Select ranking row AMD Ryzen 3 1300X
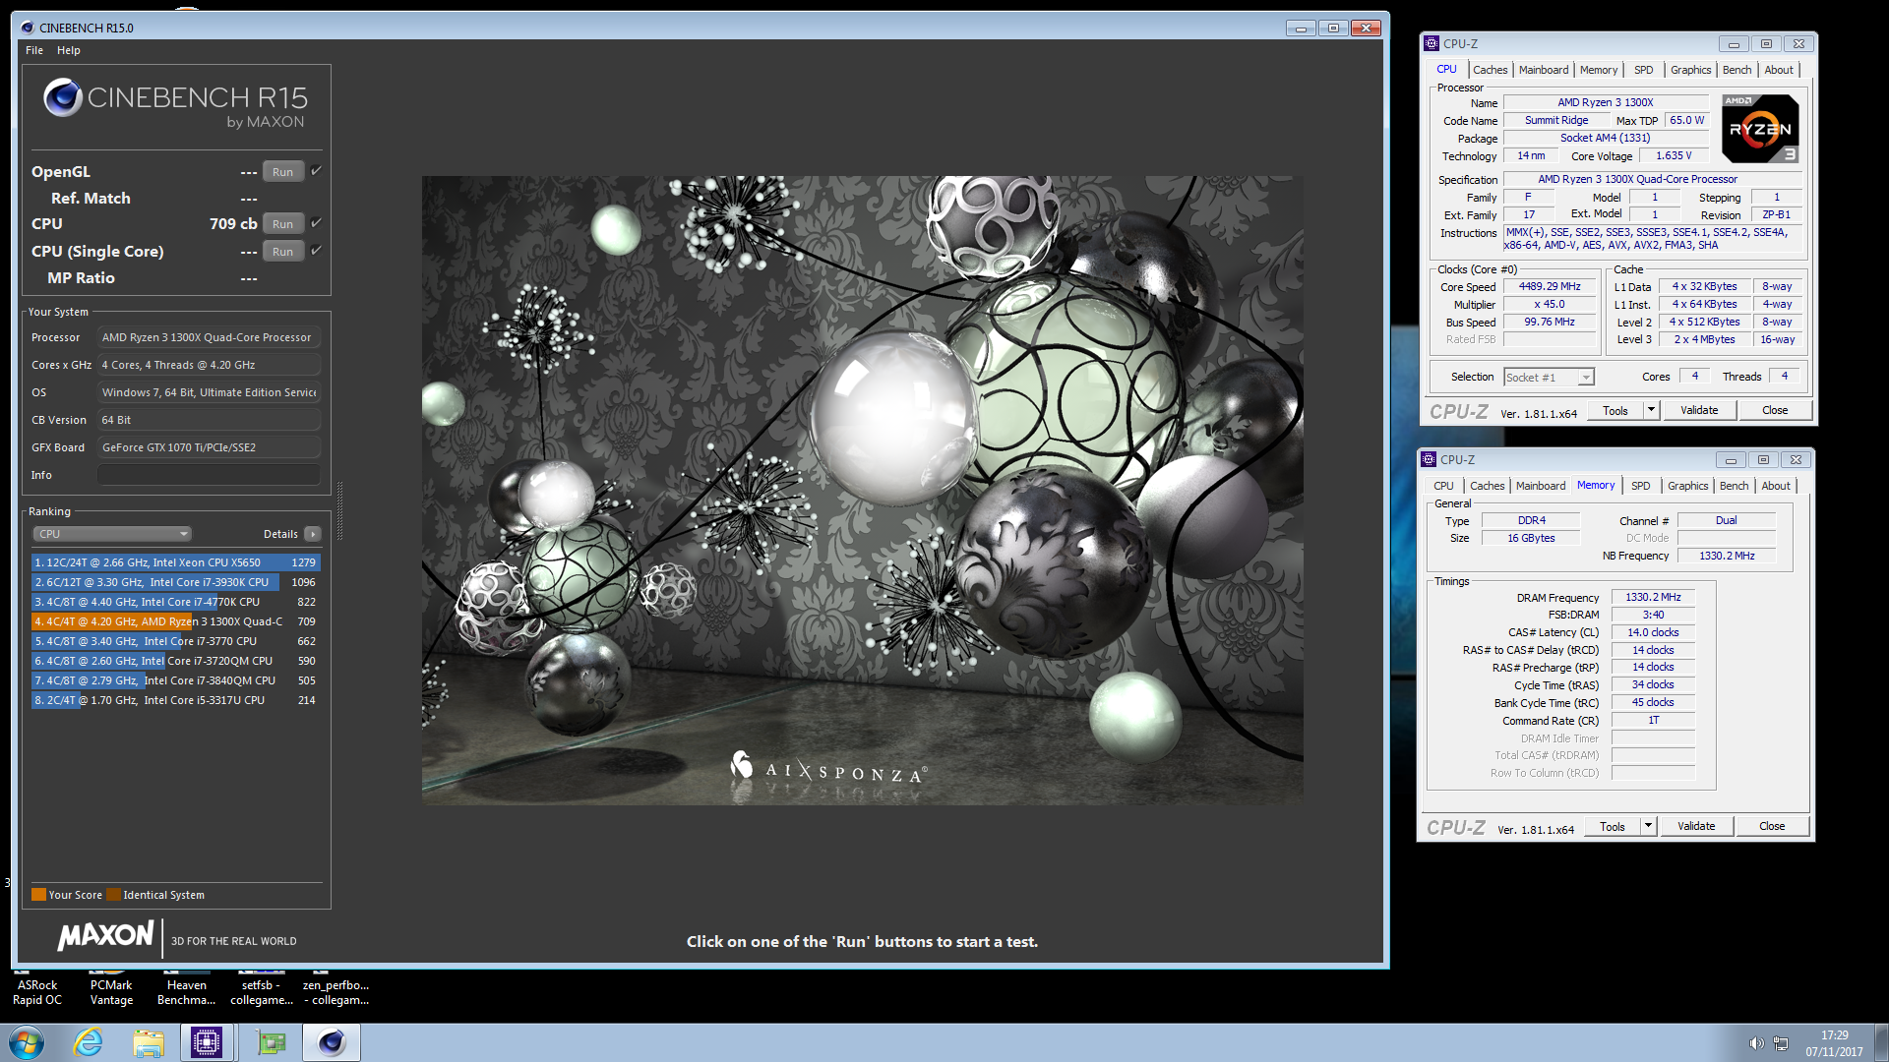1889x1062 pixels. (175, 621)
